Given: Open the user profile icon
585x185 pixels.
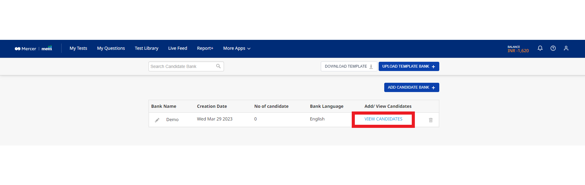Looking at the screenshot, I should (566, 48).
